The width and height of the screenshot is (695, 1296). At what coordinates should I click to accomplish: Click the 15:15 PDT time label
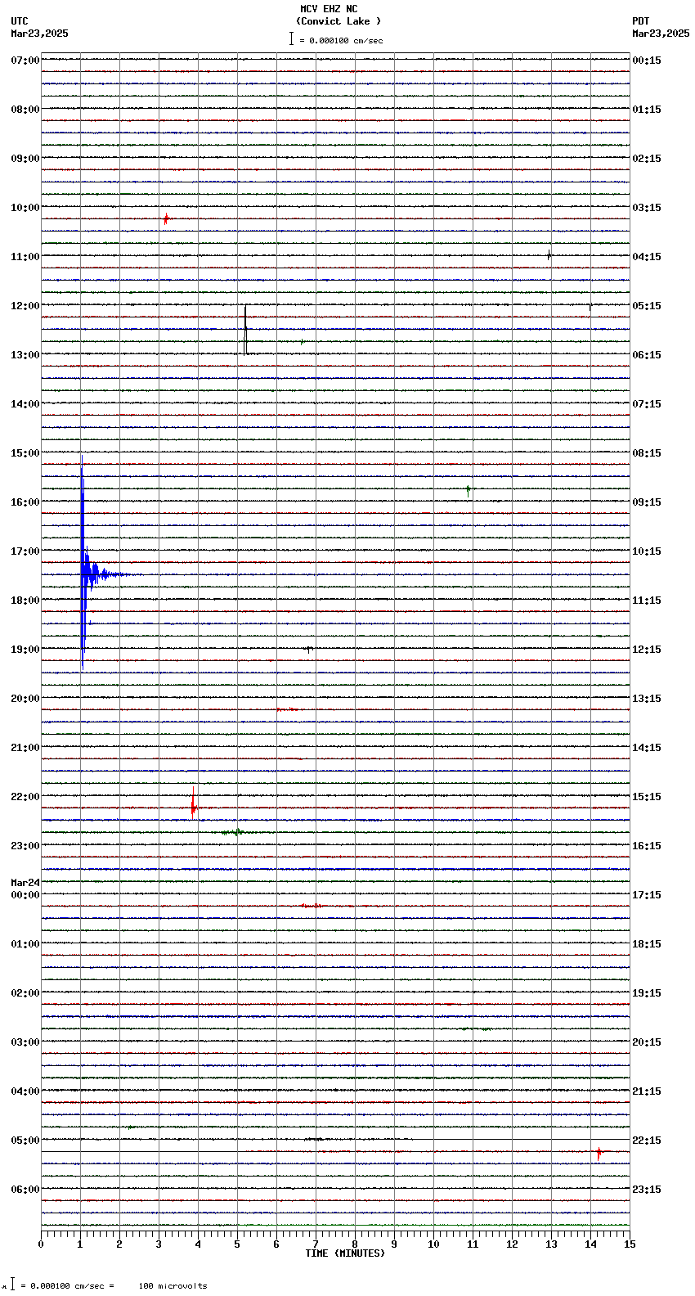click(x=647, y=797)
